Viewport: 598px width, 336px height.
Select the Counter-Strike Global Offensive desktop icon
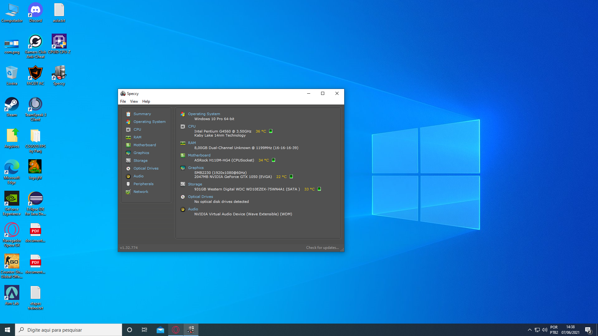pos(12,266)
